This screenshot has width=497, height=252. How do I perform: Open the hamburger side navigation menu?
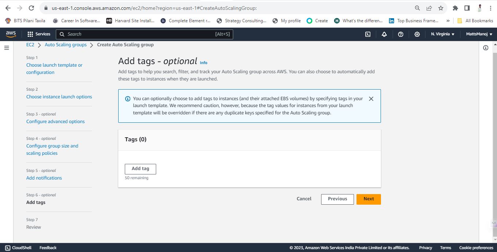pyautogui.click(x=7, y=48)
